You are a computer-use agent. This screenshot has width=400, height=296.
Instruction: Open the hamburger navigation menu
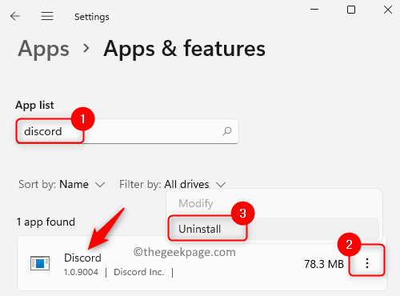click(47, 16)
